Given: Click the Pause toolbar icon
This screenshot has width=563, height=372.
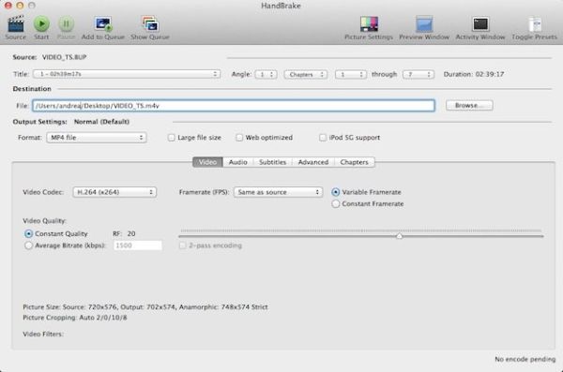Looking at the screenshot, I should (x=66, y=24).
